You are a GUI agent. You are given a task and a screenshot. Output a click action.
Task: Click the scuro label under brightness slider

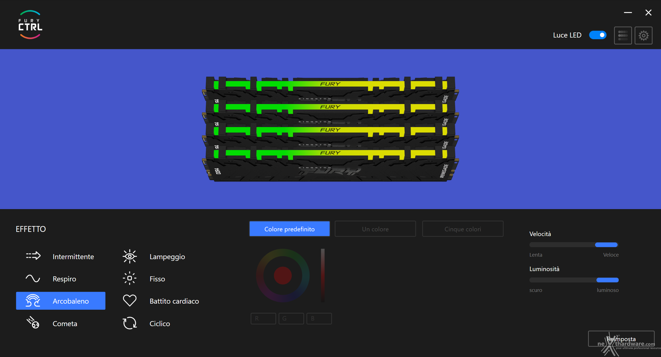click(x=536, y=290)
